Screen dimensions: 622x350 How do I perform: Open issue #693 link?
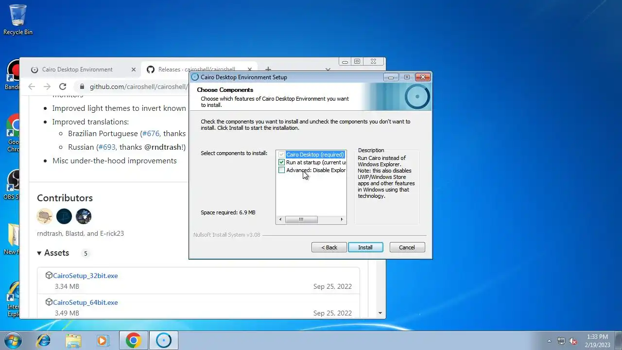[107, 147]
